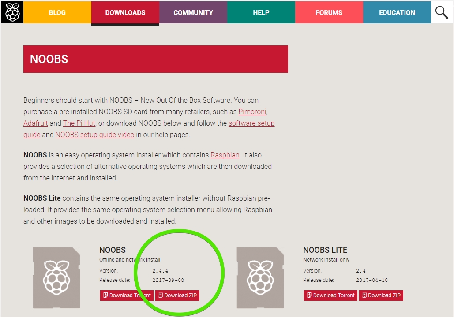Open the search magnifier icon
Viewport: 454px width, 318px height.
(x=442, y=12)
